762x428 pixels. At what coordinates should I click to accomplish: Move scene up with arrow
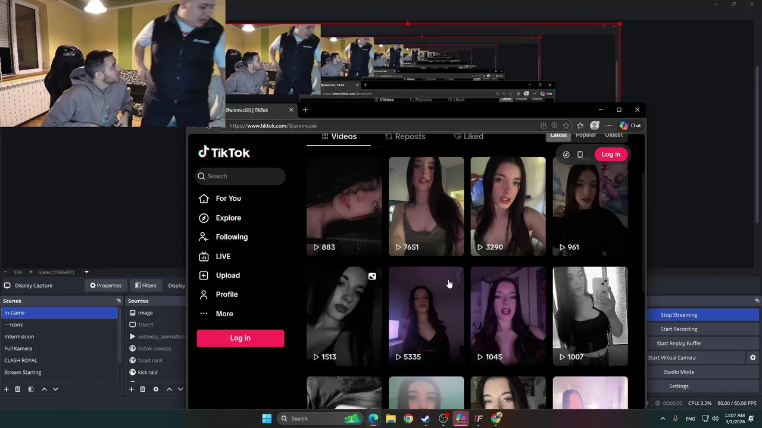[x=44, y=389]
